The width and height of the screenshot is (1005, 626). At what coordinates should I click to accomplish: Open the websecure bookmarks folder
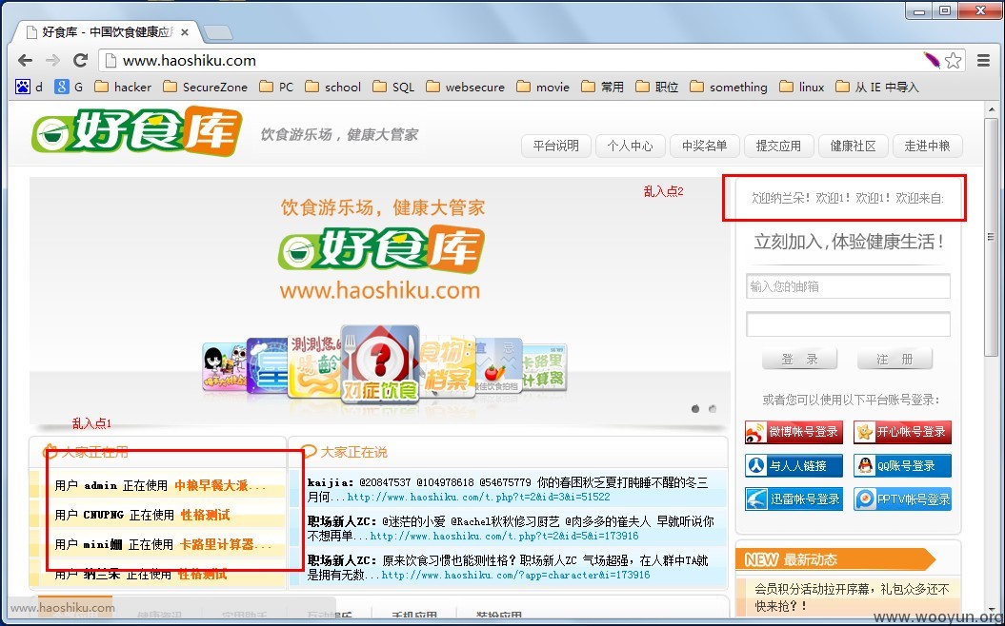click(x=465, y=87)
